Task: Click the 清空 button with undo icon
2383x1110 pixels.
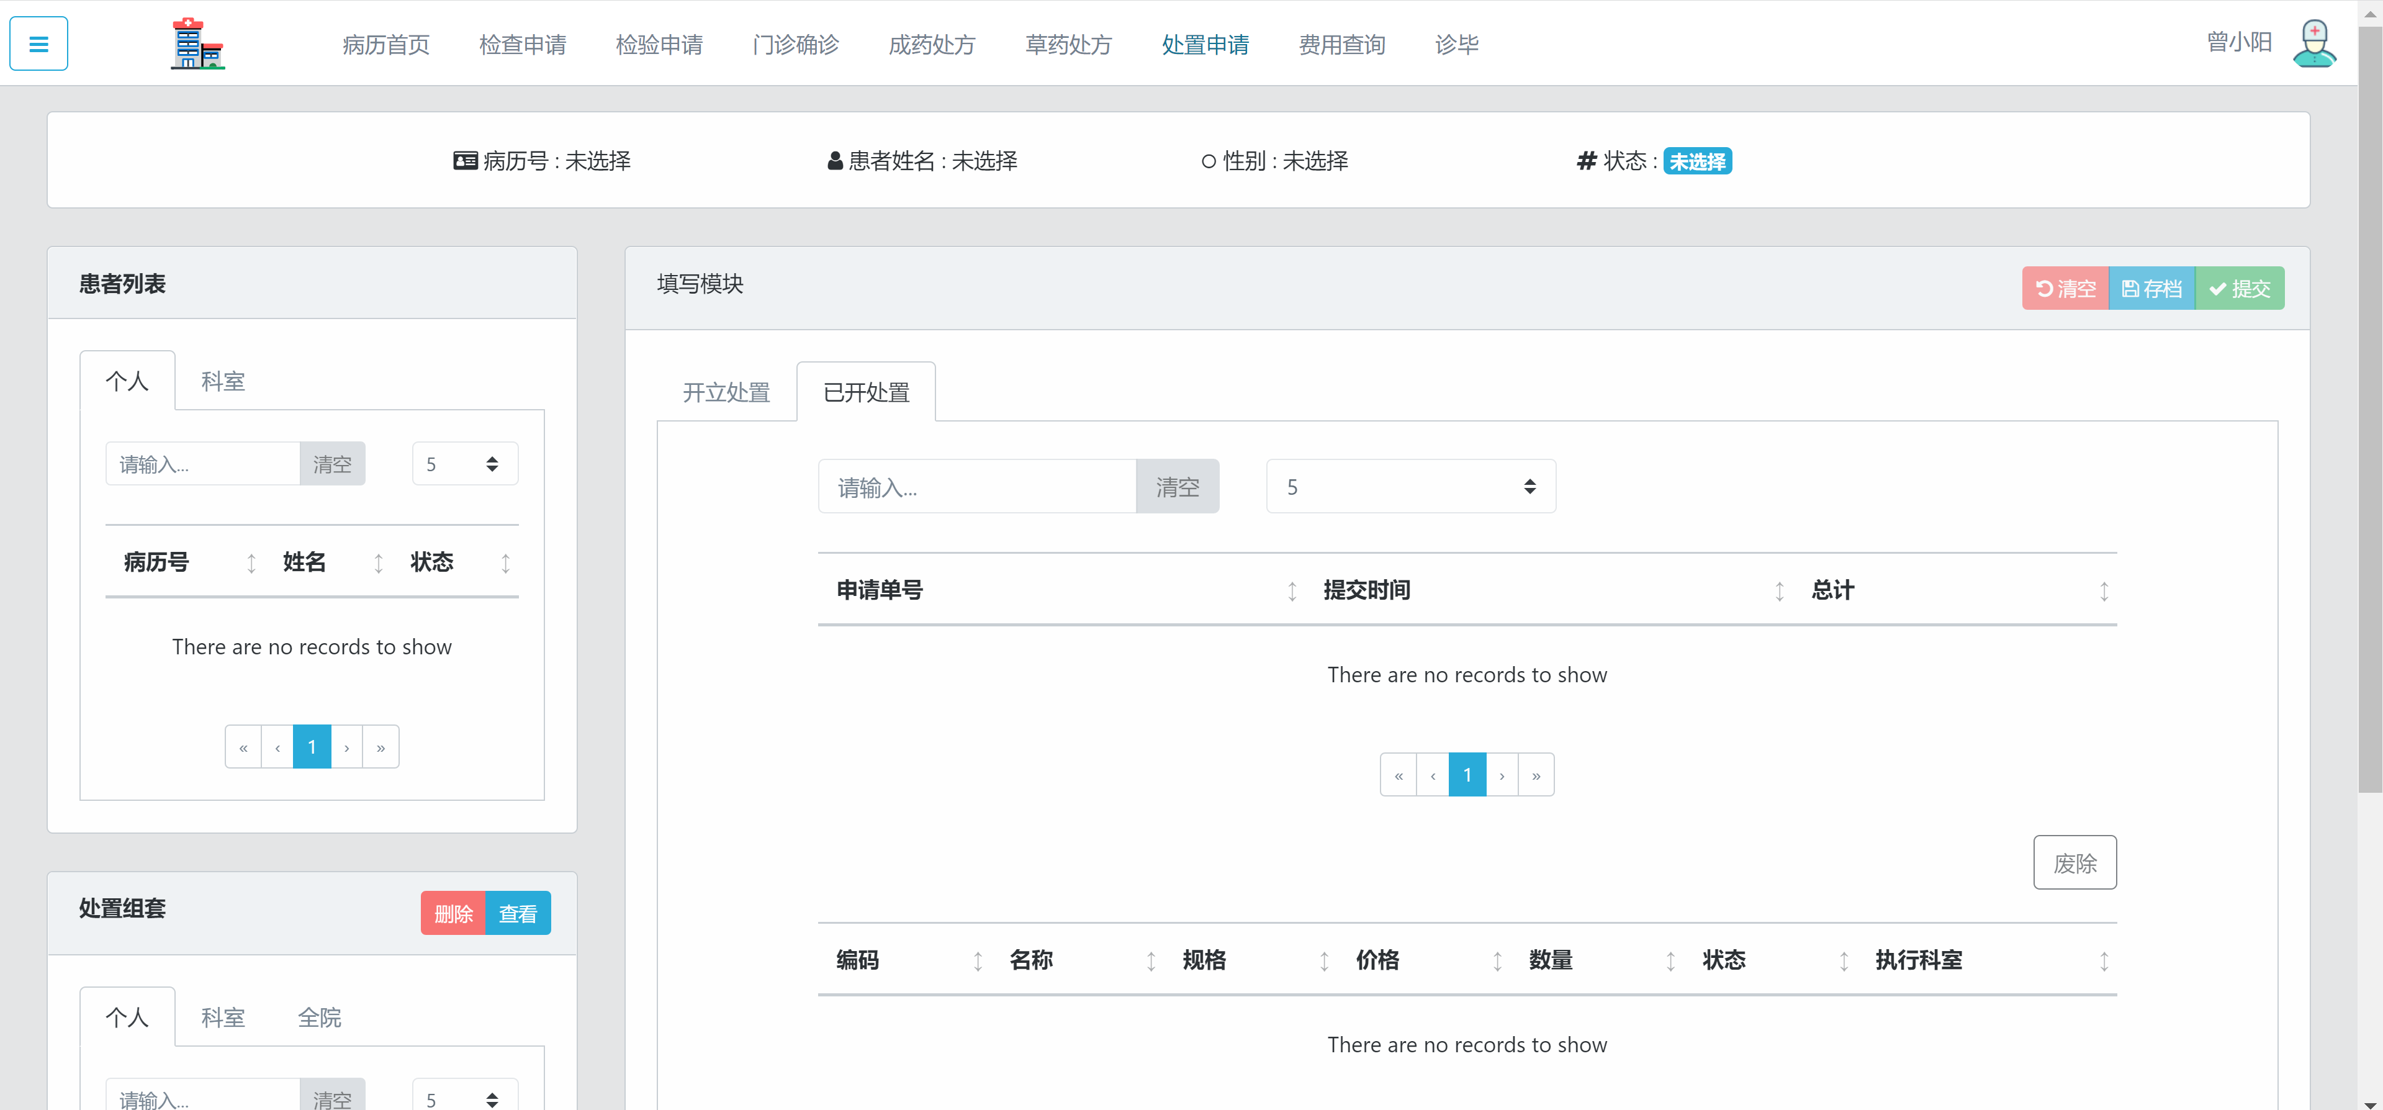Action: coord(2066,287)
